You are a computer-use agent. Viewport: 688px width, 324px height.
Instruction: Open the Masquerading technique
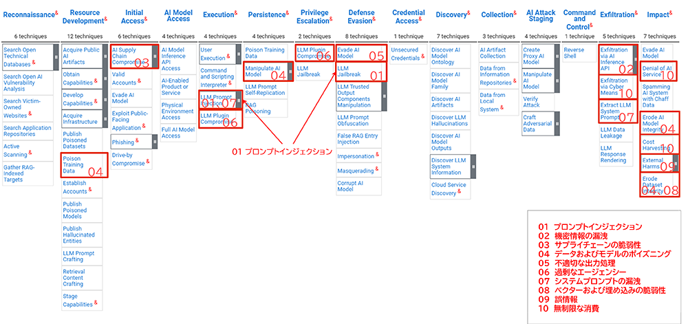[358, 170]
